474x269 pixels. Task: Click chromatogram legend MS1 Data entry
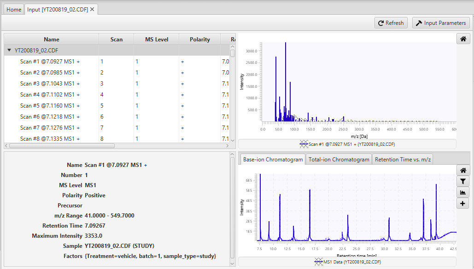tap(347, 262)
